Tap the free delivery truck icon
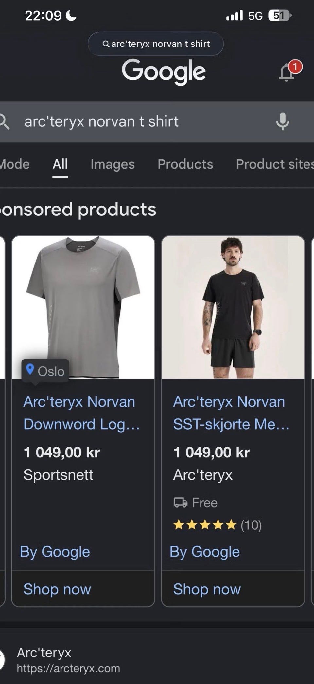314x684 pixels. pos(180,502)
